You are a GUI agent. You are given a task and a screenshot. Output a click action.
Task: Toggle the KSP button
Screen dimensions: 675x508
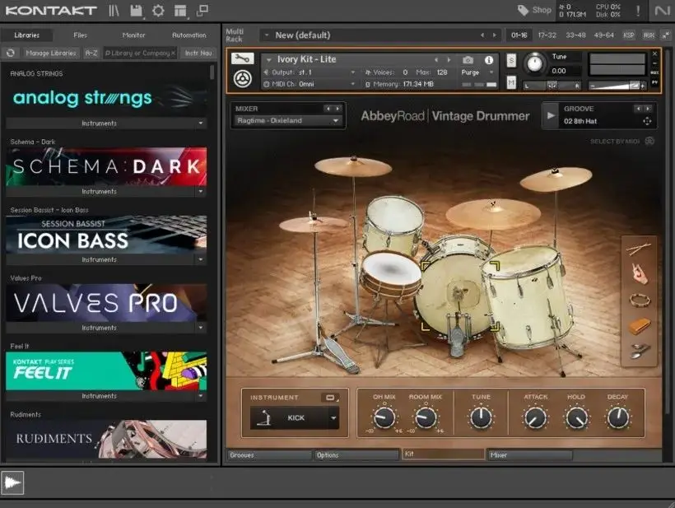[x=629, y=35]
